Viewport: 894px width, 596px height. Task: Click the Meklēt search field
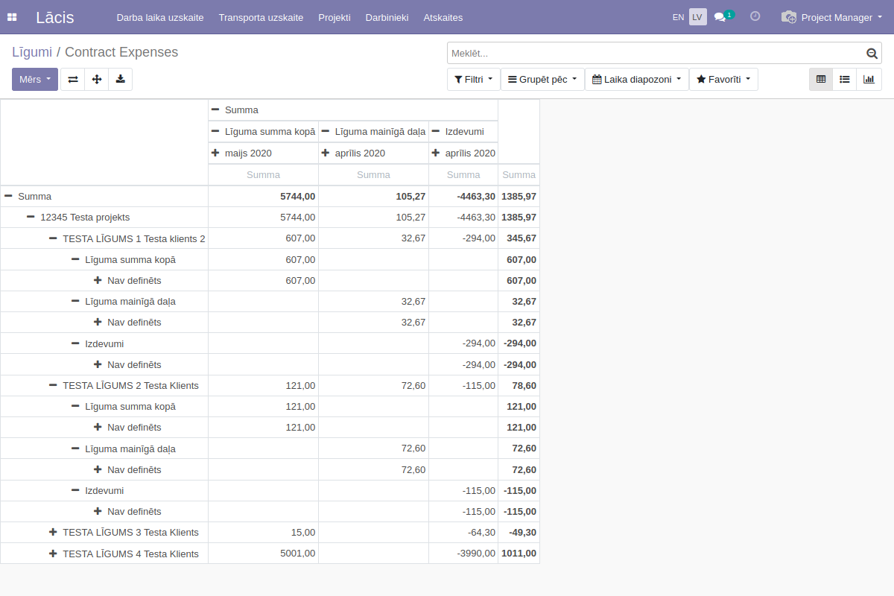click(654, 54)
